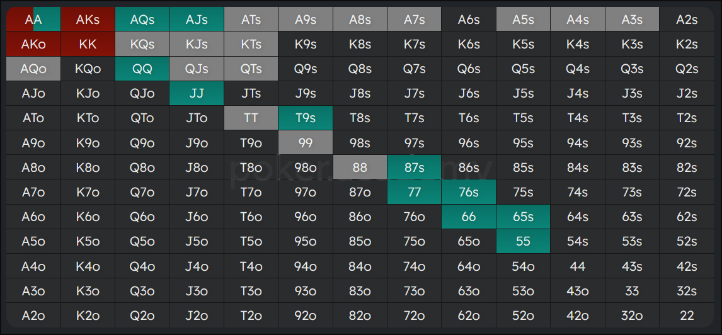Screen dimensions: 722x335
Task: Click the green QQ cell
Action: click(142, 69)
